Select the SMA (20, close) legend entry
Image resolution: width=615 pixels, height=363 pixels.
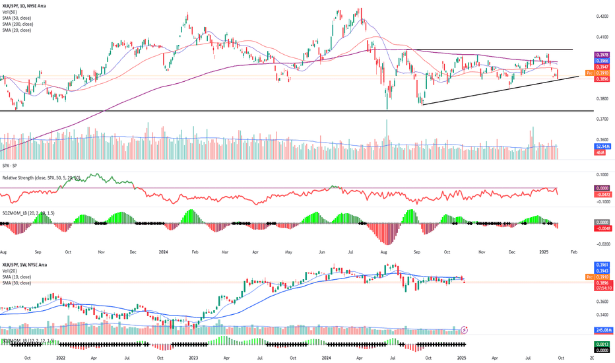pos(16,30)
